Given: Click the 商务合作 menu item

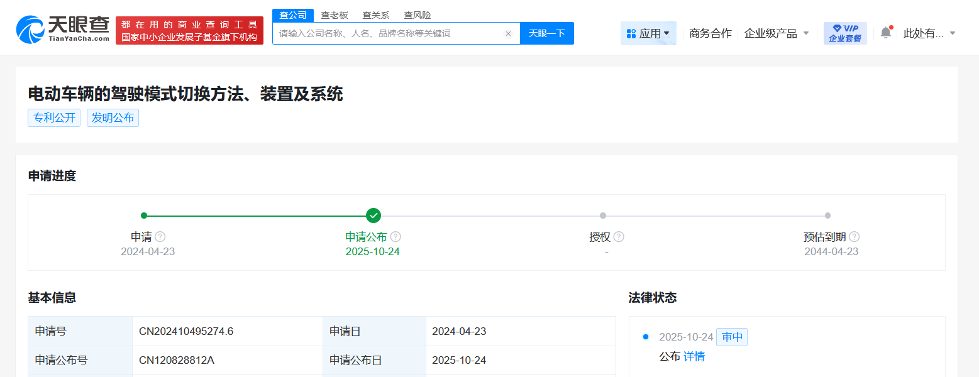Looking at the screenshot, I should [x=711, y=33].
